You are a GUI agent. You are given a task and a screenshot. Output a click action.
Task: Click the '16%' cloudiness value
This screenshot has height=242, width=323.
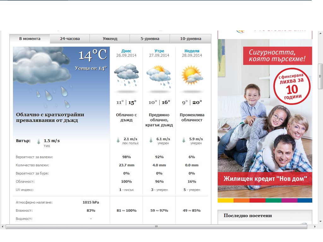point(192,182)
